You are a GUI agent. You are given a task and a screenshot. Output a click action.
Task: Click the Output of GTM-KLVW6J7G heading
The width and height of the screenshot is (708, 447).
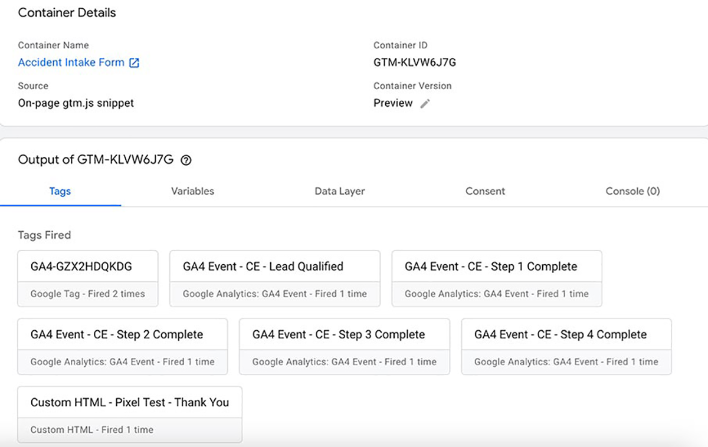point(96,160)
